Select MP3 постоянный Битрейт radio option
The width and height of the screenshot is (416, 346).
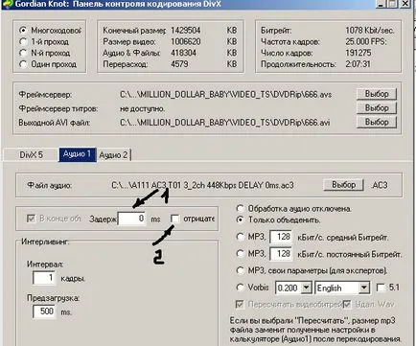tap(241, 254)
